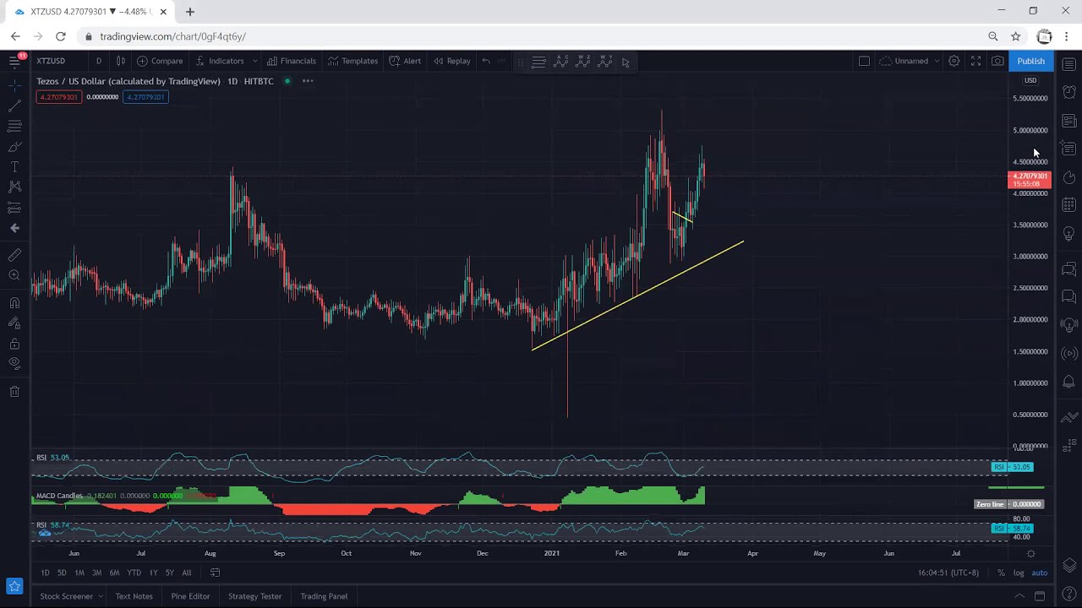This screenshot has width=1082, height=608.
Task: Click the trash remove drawings icon
Action: [x=14, y=392]
